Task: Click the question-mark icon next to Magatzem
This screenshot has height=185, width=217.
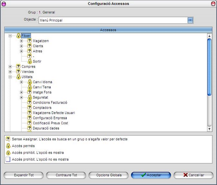Action: tap(29, 41)
